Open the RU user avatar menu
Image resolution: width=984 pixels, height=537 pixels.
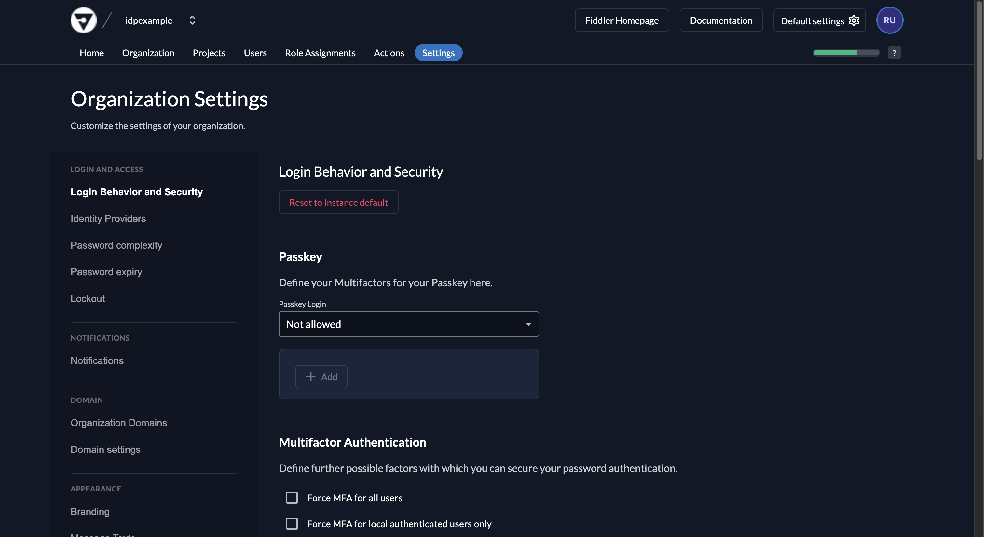pos(889,20)
